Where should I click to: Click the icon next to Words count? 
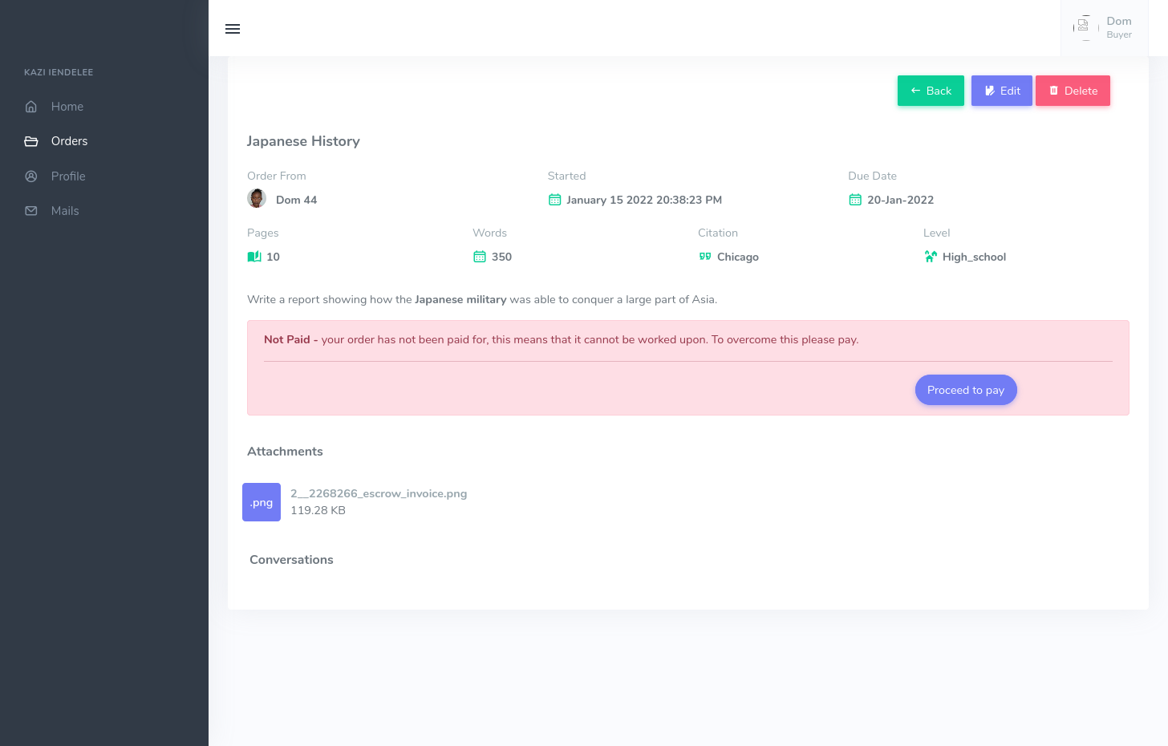(480, 257)
